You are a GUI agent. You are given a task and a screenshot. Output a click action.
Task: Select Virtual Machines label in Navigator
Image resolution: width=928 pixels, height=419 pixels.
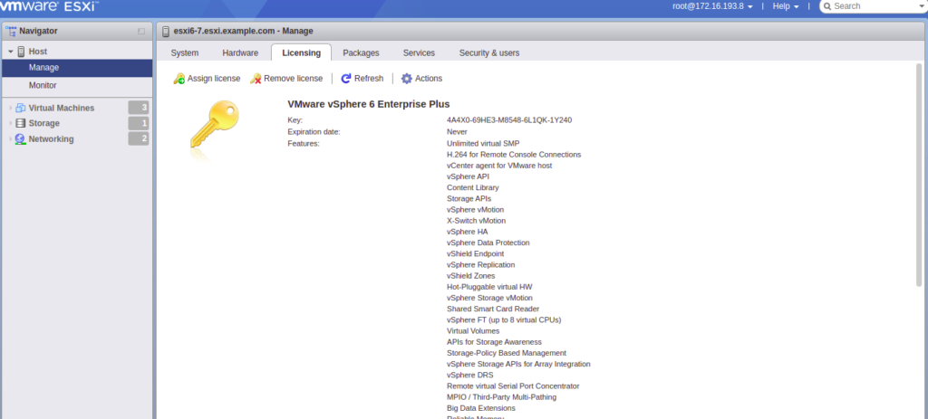[62, 109]
